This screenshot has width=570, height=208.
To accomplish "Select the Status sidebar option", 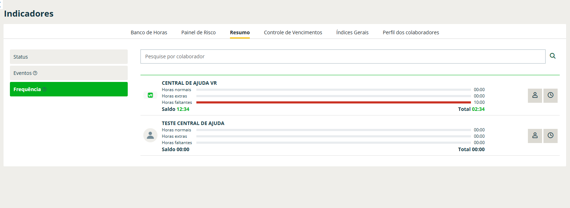I will pyautogui.click(x=69, y=57).
